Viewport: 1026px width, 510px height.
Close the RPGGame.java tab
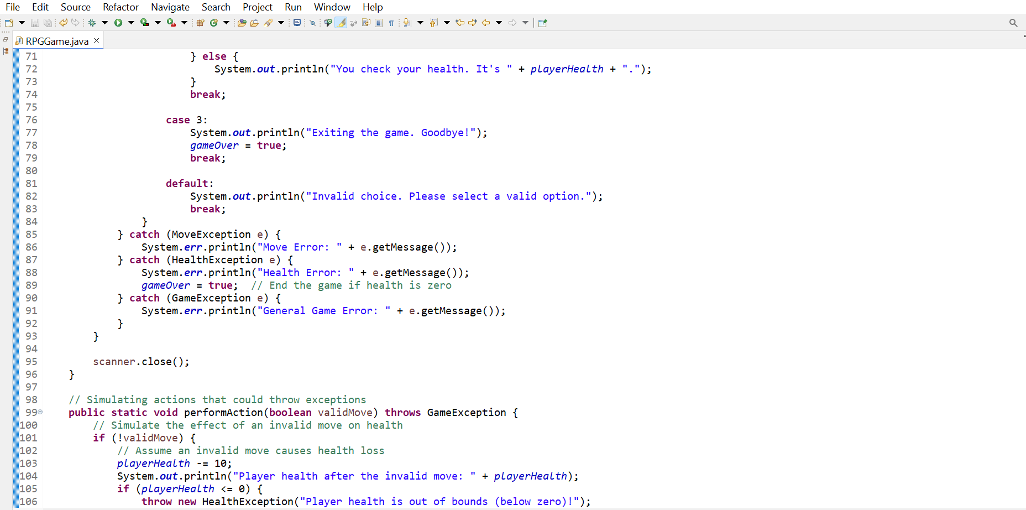click(x=97, y=41)
